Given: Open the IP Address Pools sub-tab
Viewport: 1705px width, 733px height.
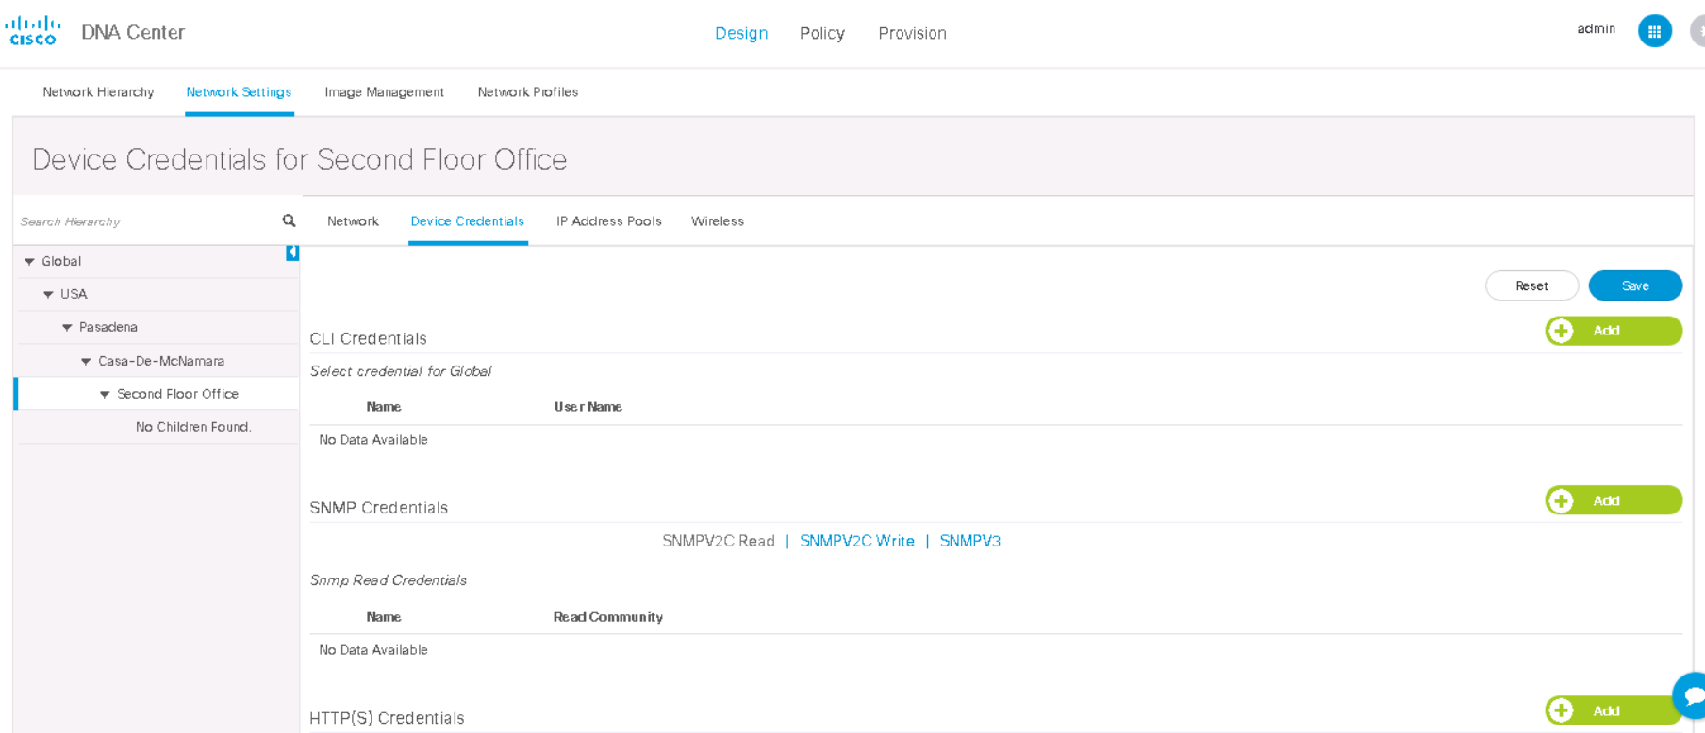Looking at the screenshot, I should (x=609, y=221).
